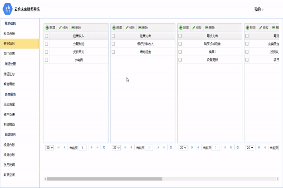The height and width of the screenshot is (188, 283).
Task: Click the horizontal scrollbar thumb at bottom
Action: [104, 179]
